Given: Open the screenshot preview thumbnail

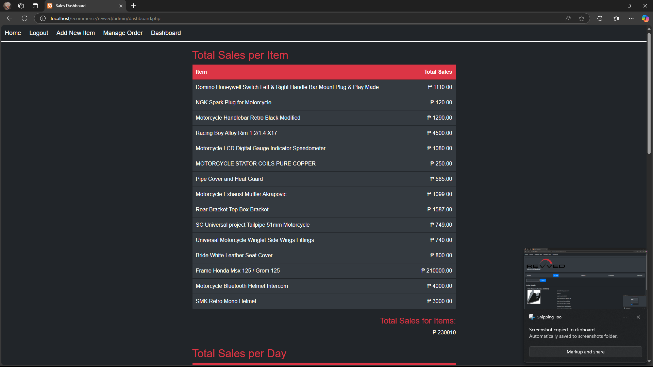Looking at the screenshot, I should [585, 279].
